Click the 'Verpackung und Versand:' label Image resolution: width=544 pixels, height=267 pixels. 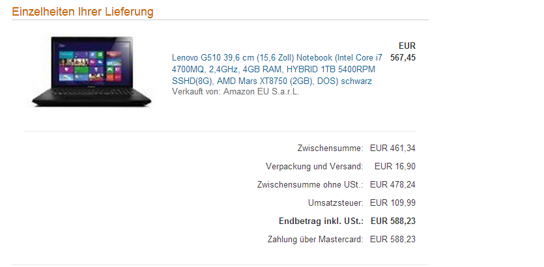[315, 167]
